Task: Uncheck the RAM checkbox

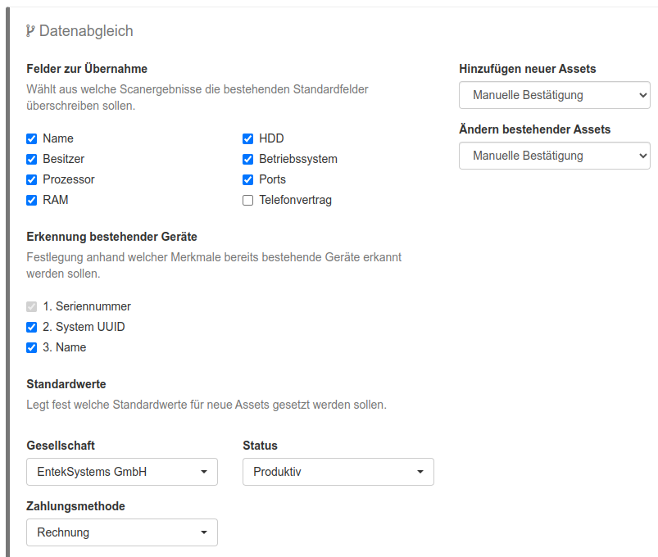Action: click(x=32, y=200)
